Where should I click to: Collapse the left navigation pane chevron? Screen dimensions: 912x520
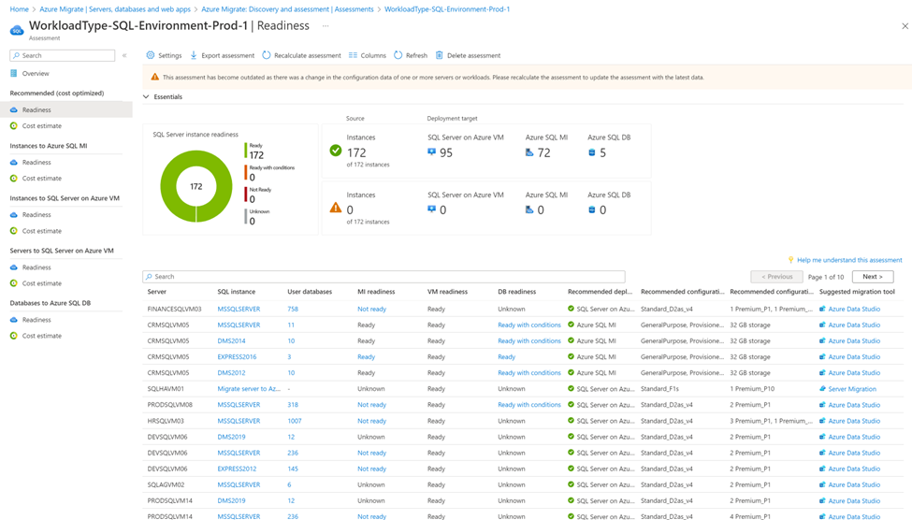click(124, 55)
